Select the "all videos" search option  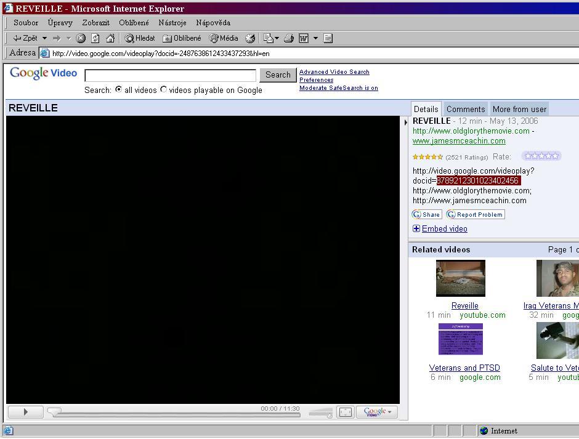point(119,90)
